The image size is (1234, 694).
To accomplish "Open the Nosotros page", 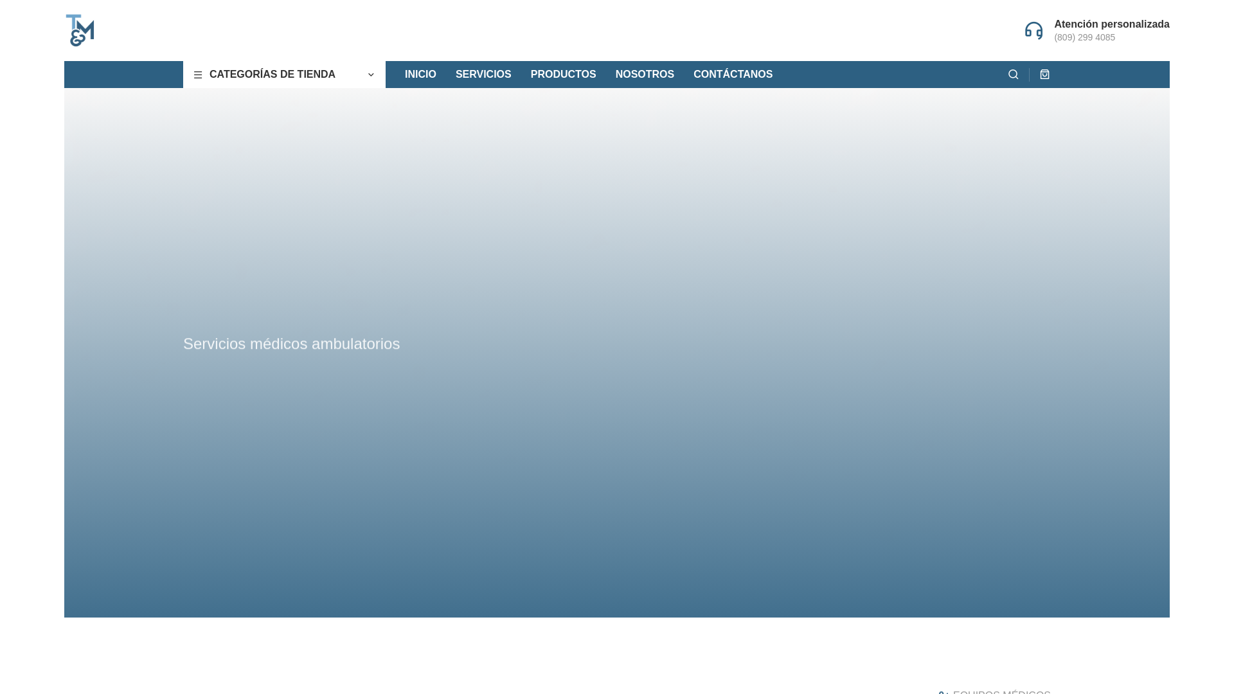I will coord(645,75).
